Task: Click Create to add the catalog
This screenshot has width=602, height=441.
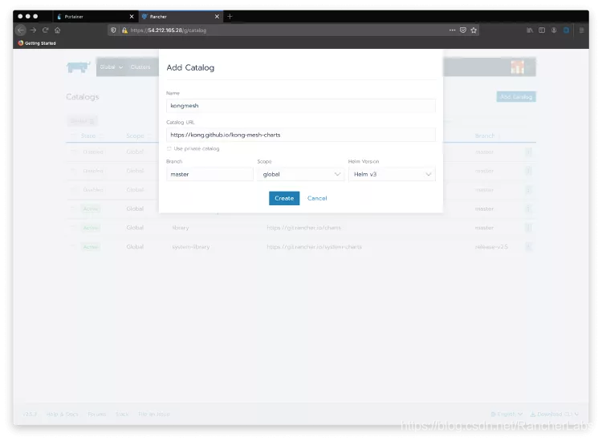Action: pyautogui.click(x=284, y=198)
